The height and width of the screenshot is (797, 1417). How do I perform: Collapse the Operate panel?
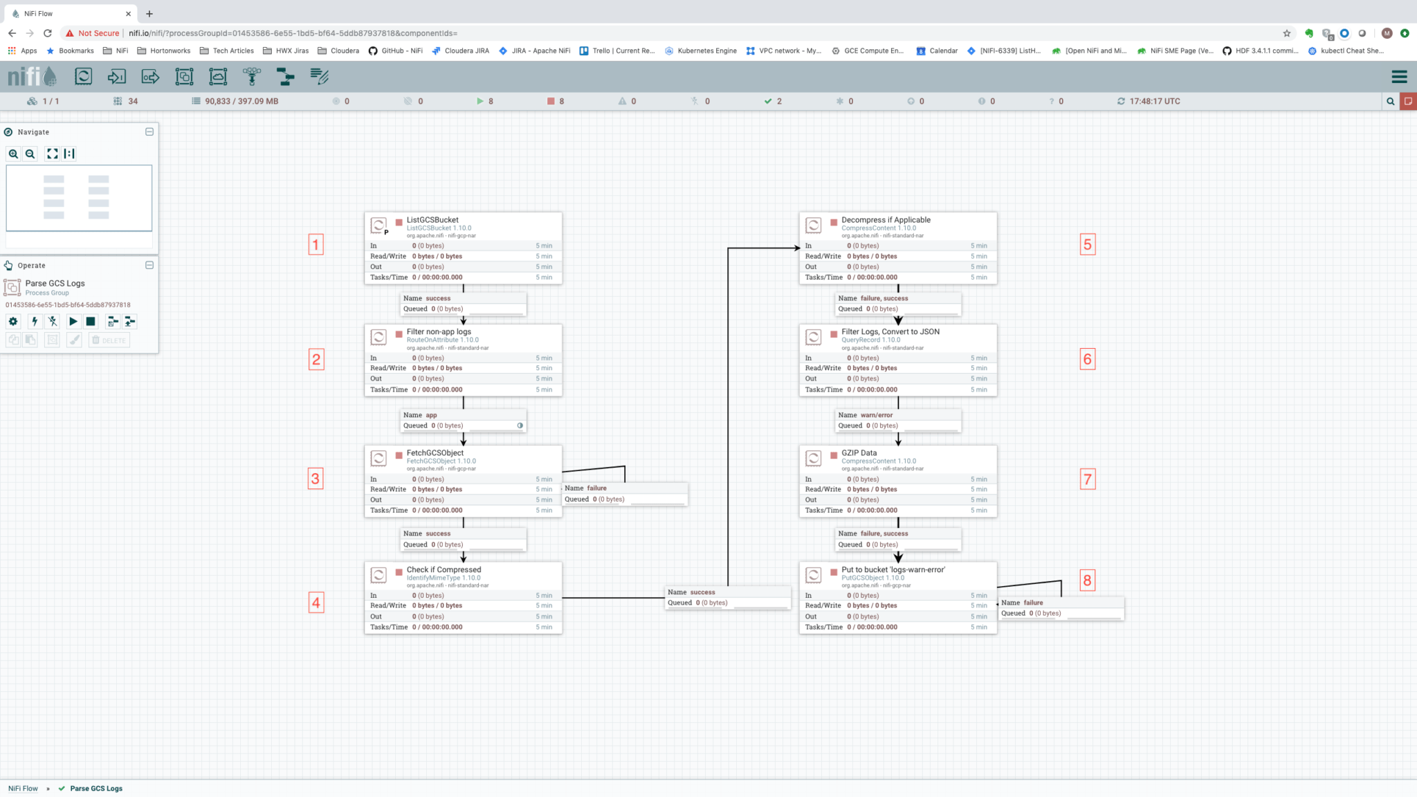pyautogui.click(x=149, y=265)
